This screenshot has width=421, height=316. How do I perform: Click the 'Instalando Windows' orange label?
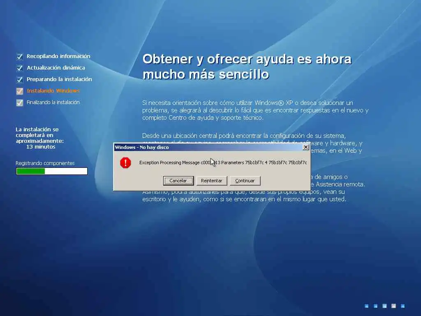pos(53,91)
